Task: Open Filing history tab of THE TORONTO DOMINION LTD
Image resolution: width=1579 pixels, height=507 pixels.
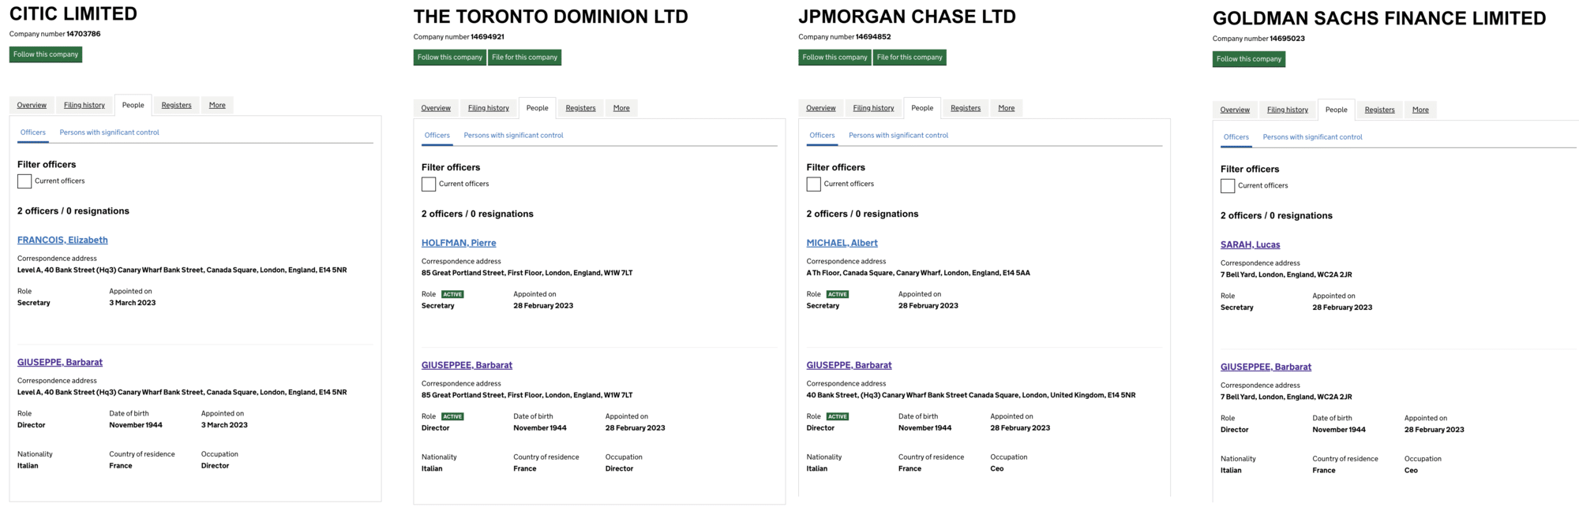Action: pos(489,108)
